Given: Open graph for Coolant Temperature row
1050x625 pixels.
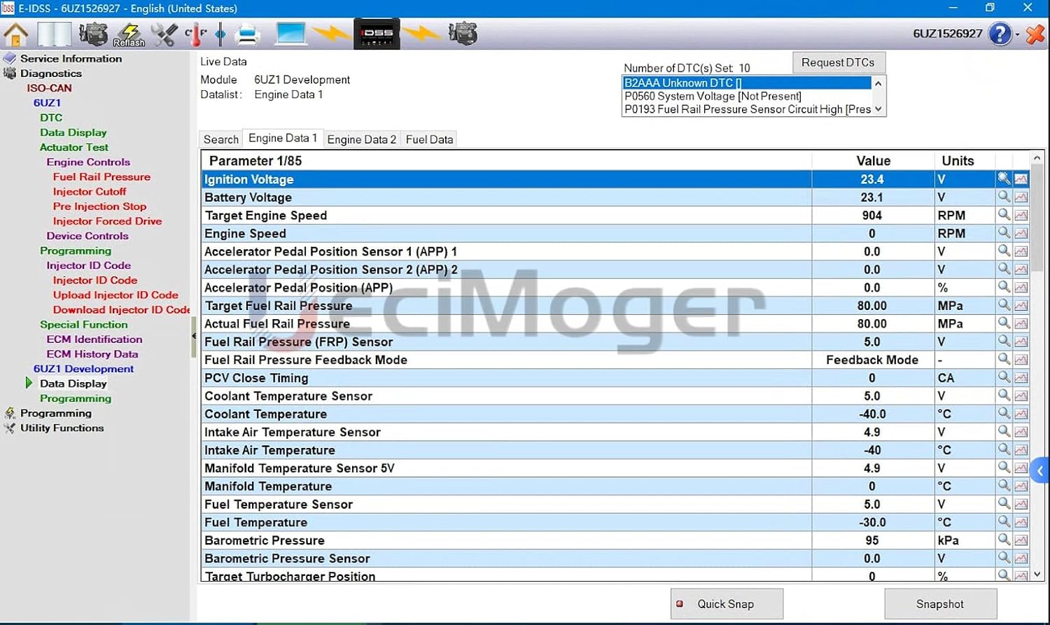Looking at the screenshot, I should (x=1021, y=414).
